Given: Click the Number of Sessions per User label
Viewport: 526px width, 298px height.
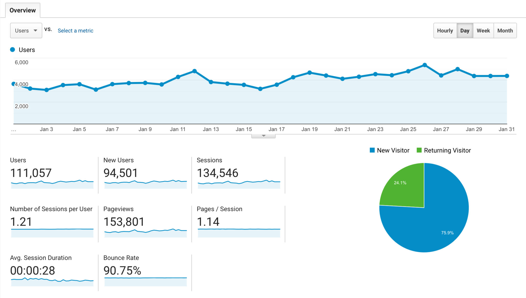Looking at the screenshot, I should pyautogui.click(x=51, y=209).
